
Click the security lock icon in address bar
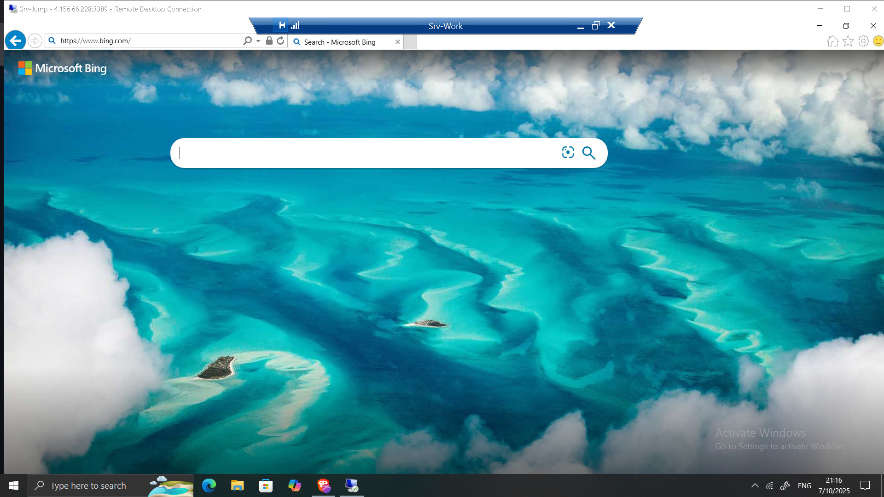(x=269, y=40)
